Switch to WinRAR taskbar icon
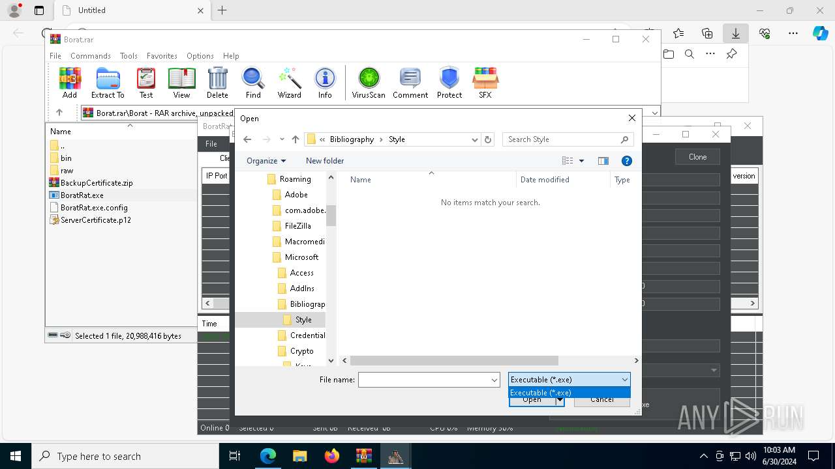This screenshot has height=469, width=835. [x=364, y=456]
